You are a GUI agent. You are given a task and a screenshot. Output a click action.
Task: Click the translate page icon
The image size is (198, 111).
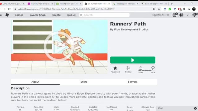pyautogui.click(x=154, y=9)
